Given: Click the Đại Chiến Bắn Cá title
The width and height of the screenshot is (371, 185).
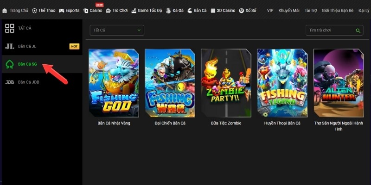Looking at the screenshot, I should click(x=170, y=123).
